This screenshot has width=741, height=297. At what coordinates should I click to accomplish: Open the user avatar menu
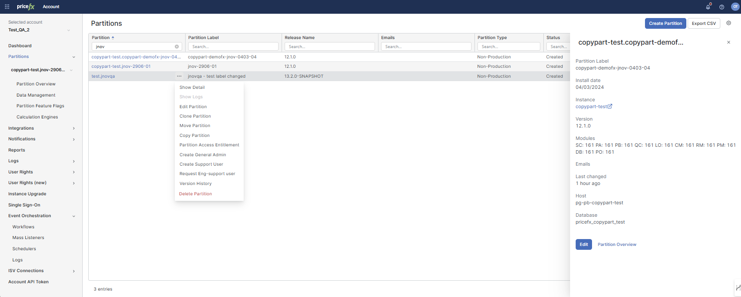coord(735,6)
